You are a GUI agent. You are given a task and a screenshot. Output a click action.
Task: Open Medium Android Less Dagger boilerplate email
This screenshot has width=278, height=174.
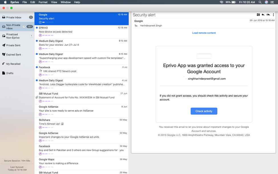click(x=82, y=84)
